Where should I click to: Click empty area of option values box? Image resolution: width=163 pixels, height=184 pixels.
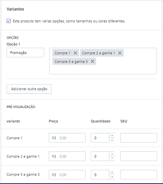click(126, 69)
